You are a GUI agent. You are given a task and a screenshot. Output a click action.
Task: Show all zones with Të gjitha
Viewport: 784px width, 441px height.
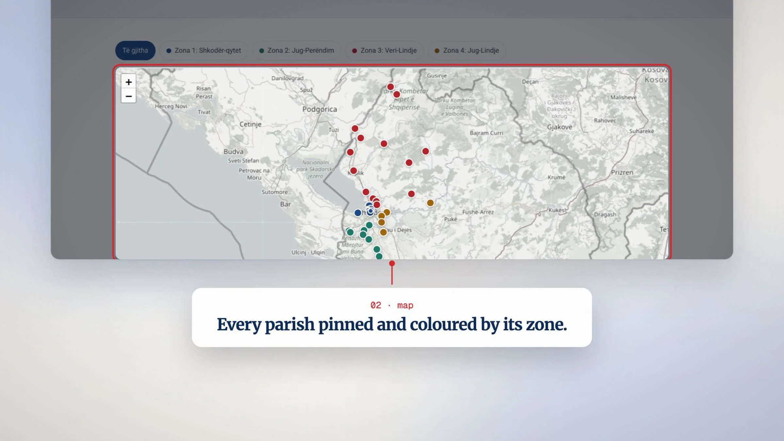[135, 50]
